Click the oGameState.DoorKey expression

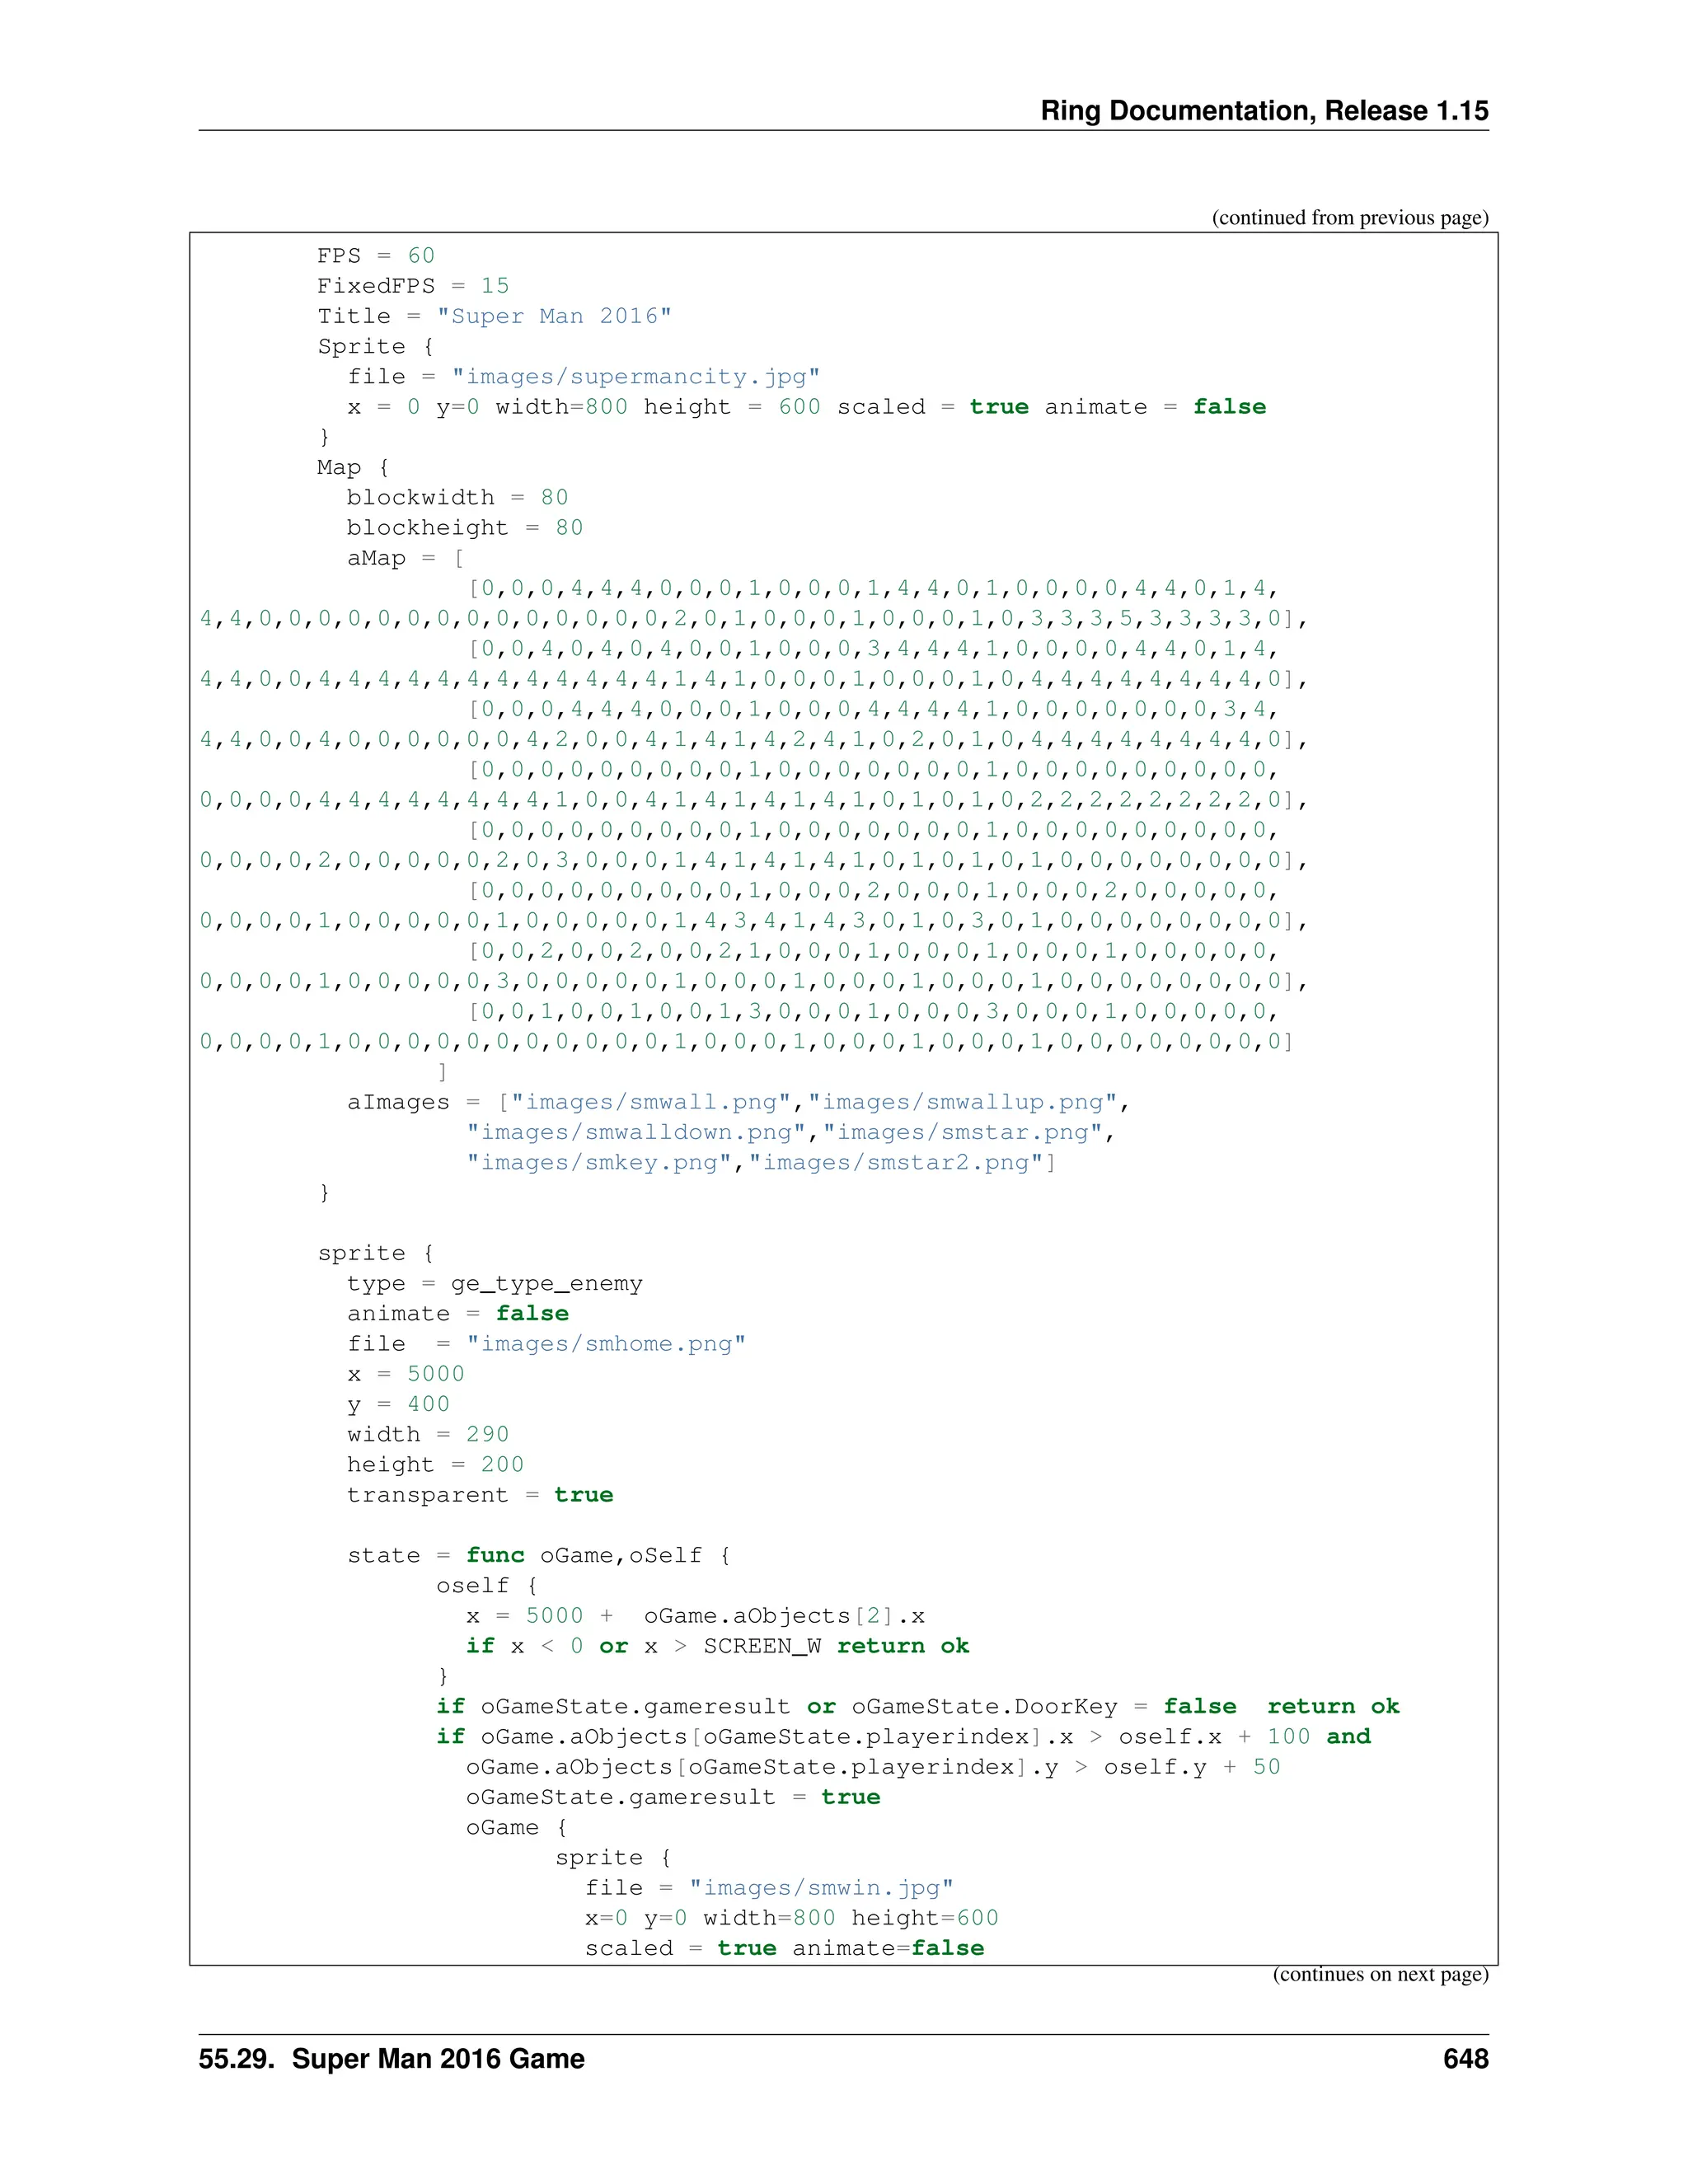click(x=984, y=1707)
